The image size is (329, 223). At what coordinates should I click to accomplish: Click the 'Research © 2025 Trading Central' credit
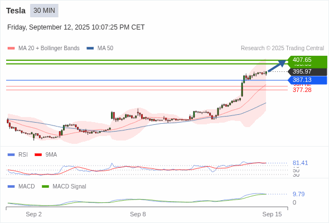(x=282, y=49)
